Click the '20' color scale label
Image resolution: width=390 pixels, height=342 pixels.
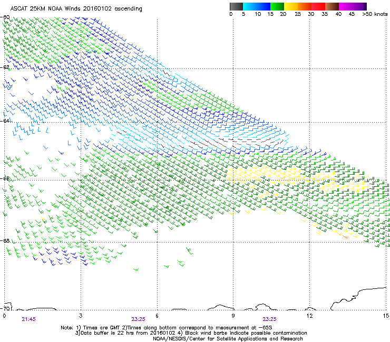tap(283, 14)
